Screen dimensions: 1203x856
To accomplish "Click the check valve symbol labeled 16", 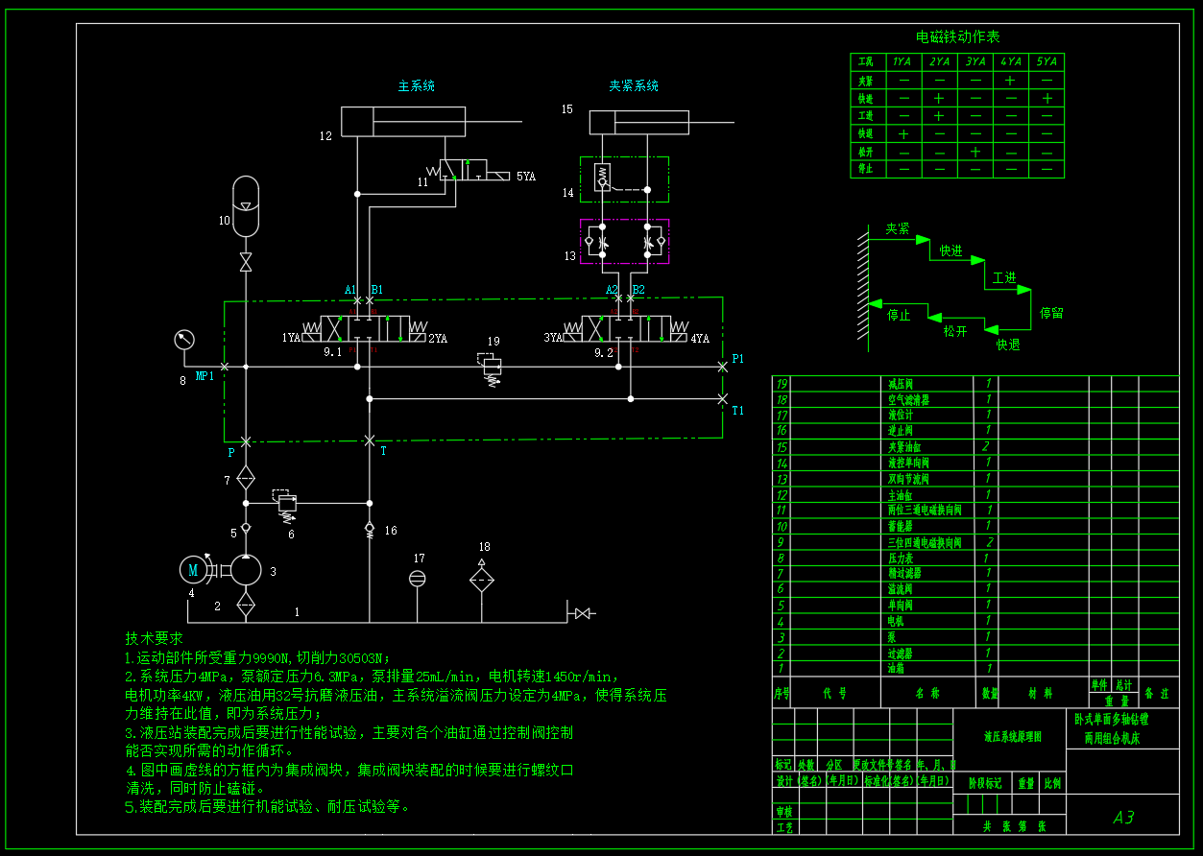I will click(x=370, y=529).
